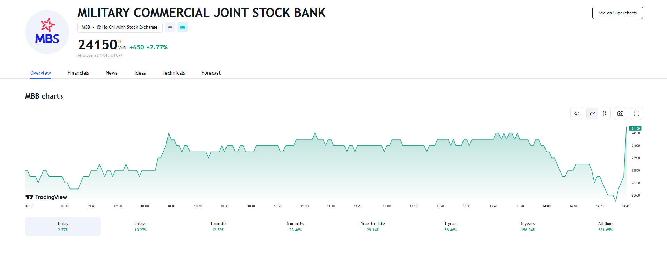The image size is (667, 254).
Task: Open the chart in fullscreen mode
Action: pyautogui.click(x=636, y=114)
